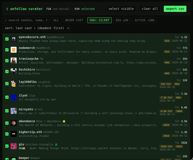Click the beeper handle
Viewport: 193px width, 160px height.
pos(24,158)
